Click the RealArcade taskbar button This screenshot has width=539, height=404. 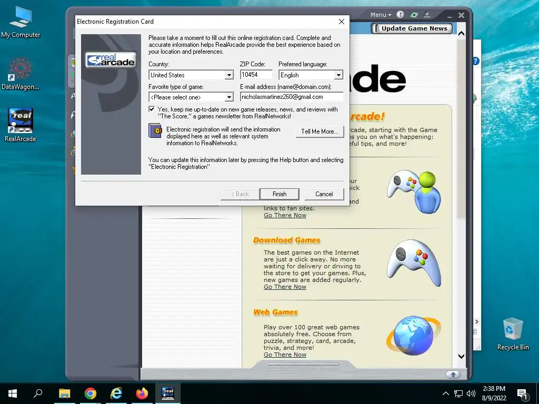tap(168, 393)
